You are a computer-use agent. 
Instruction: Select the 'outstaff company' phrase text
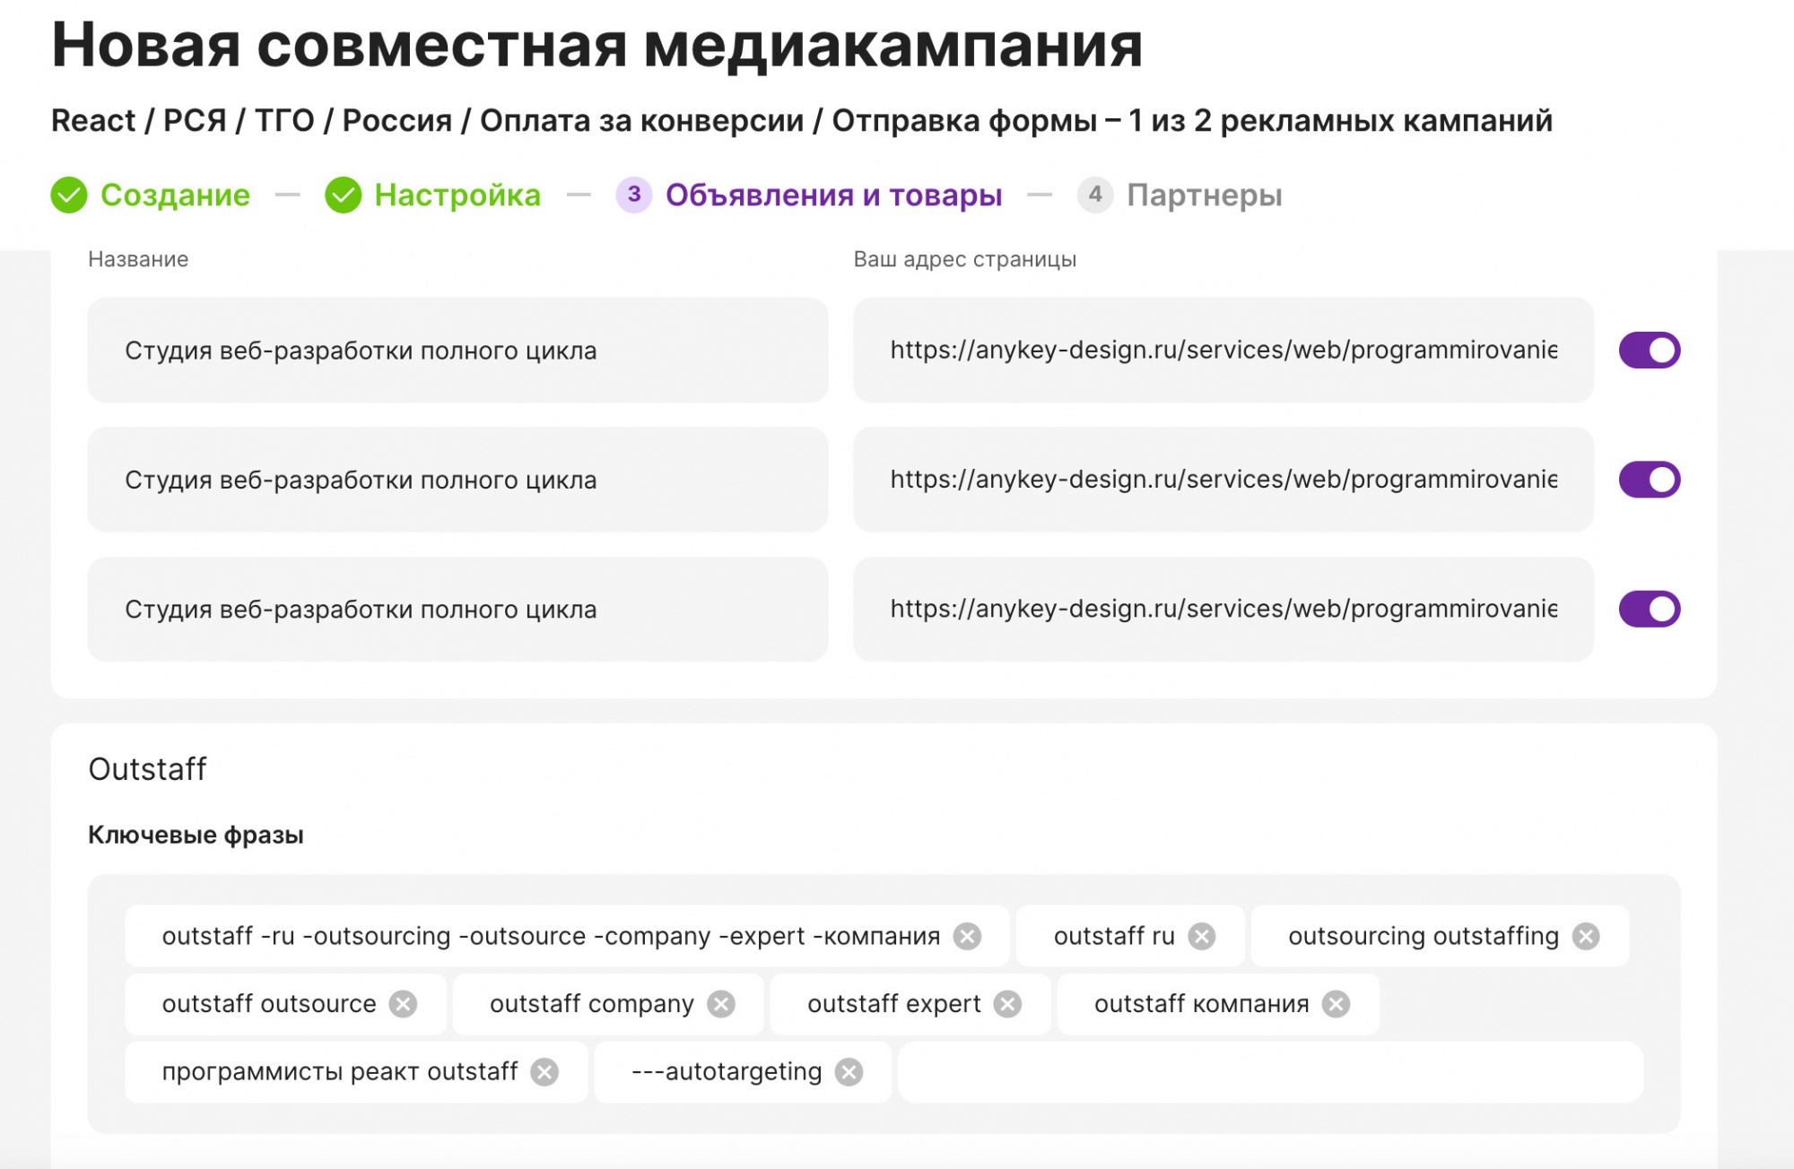(x=592, y=1005)
